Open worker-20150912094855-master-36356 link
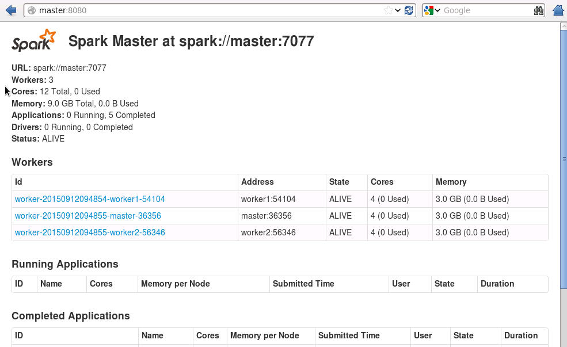 pos(88,216)
